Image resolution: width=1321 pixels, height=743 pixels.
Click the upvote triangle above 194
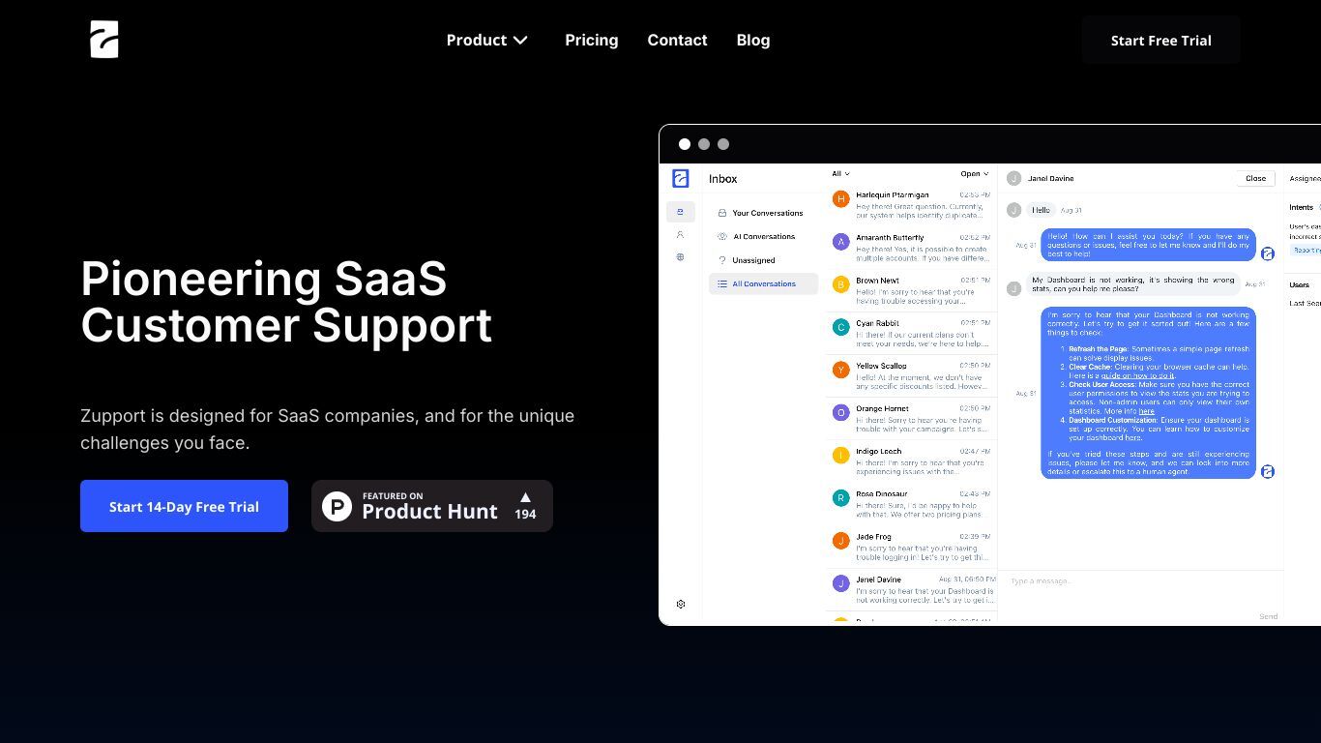[x=525, y=497]
